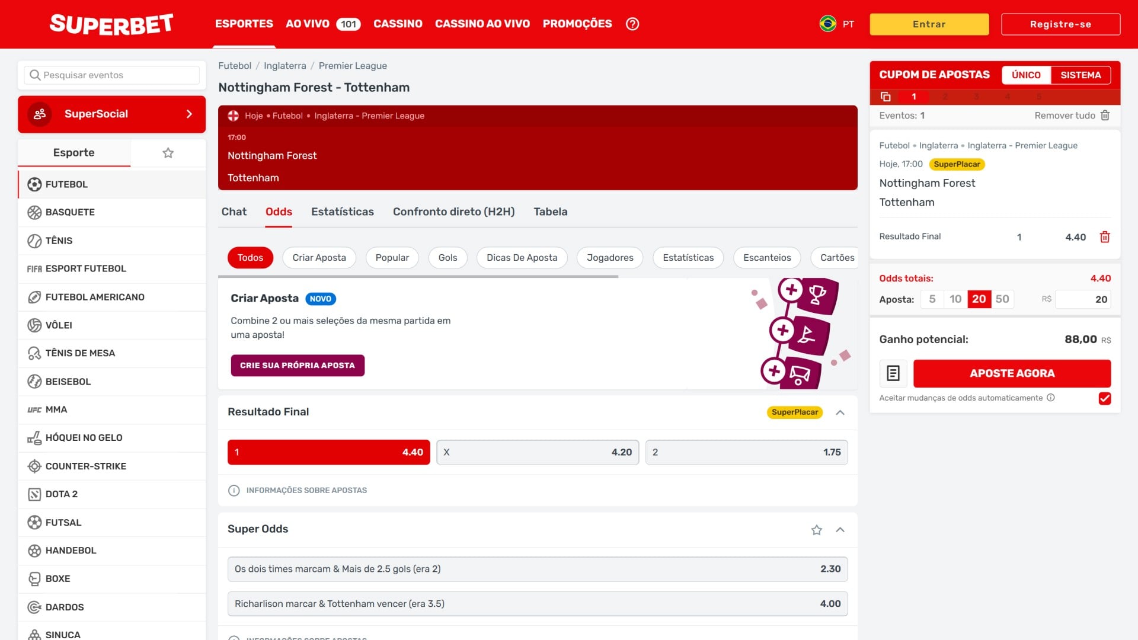Screen dimensions: 1138x640
Task: Disable accepting automatic odds changes
Action: click(1104, 398)
